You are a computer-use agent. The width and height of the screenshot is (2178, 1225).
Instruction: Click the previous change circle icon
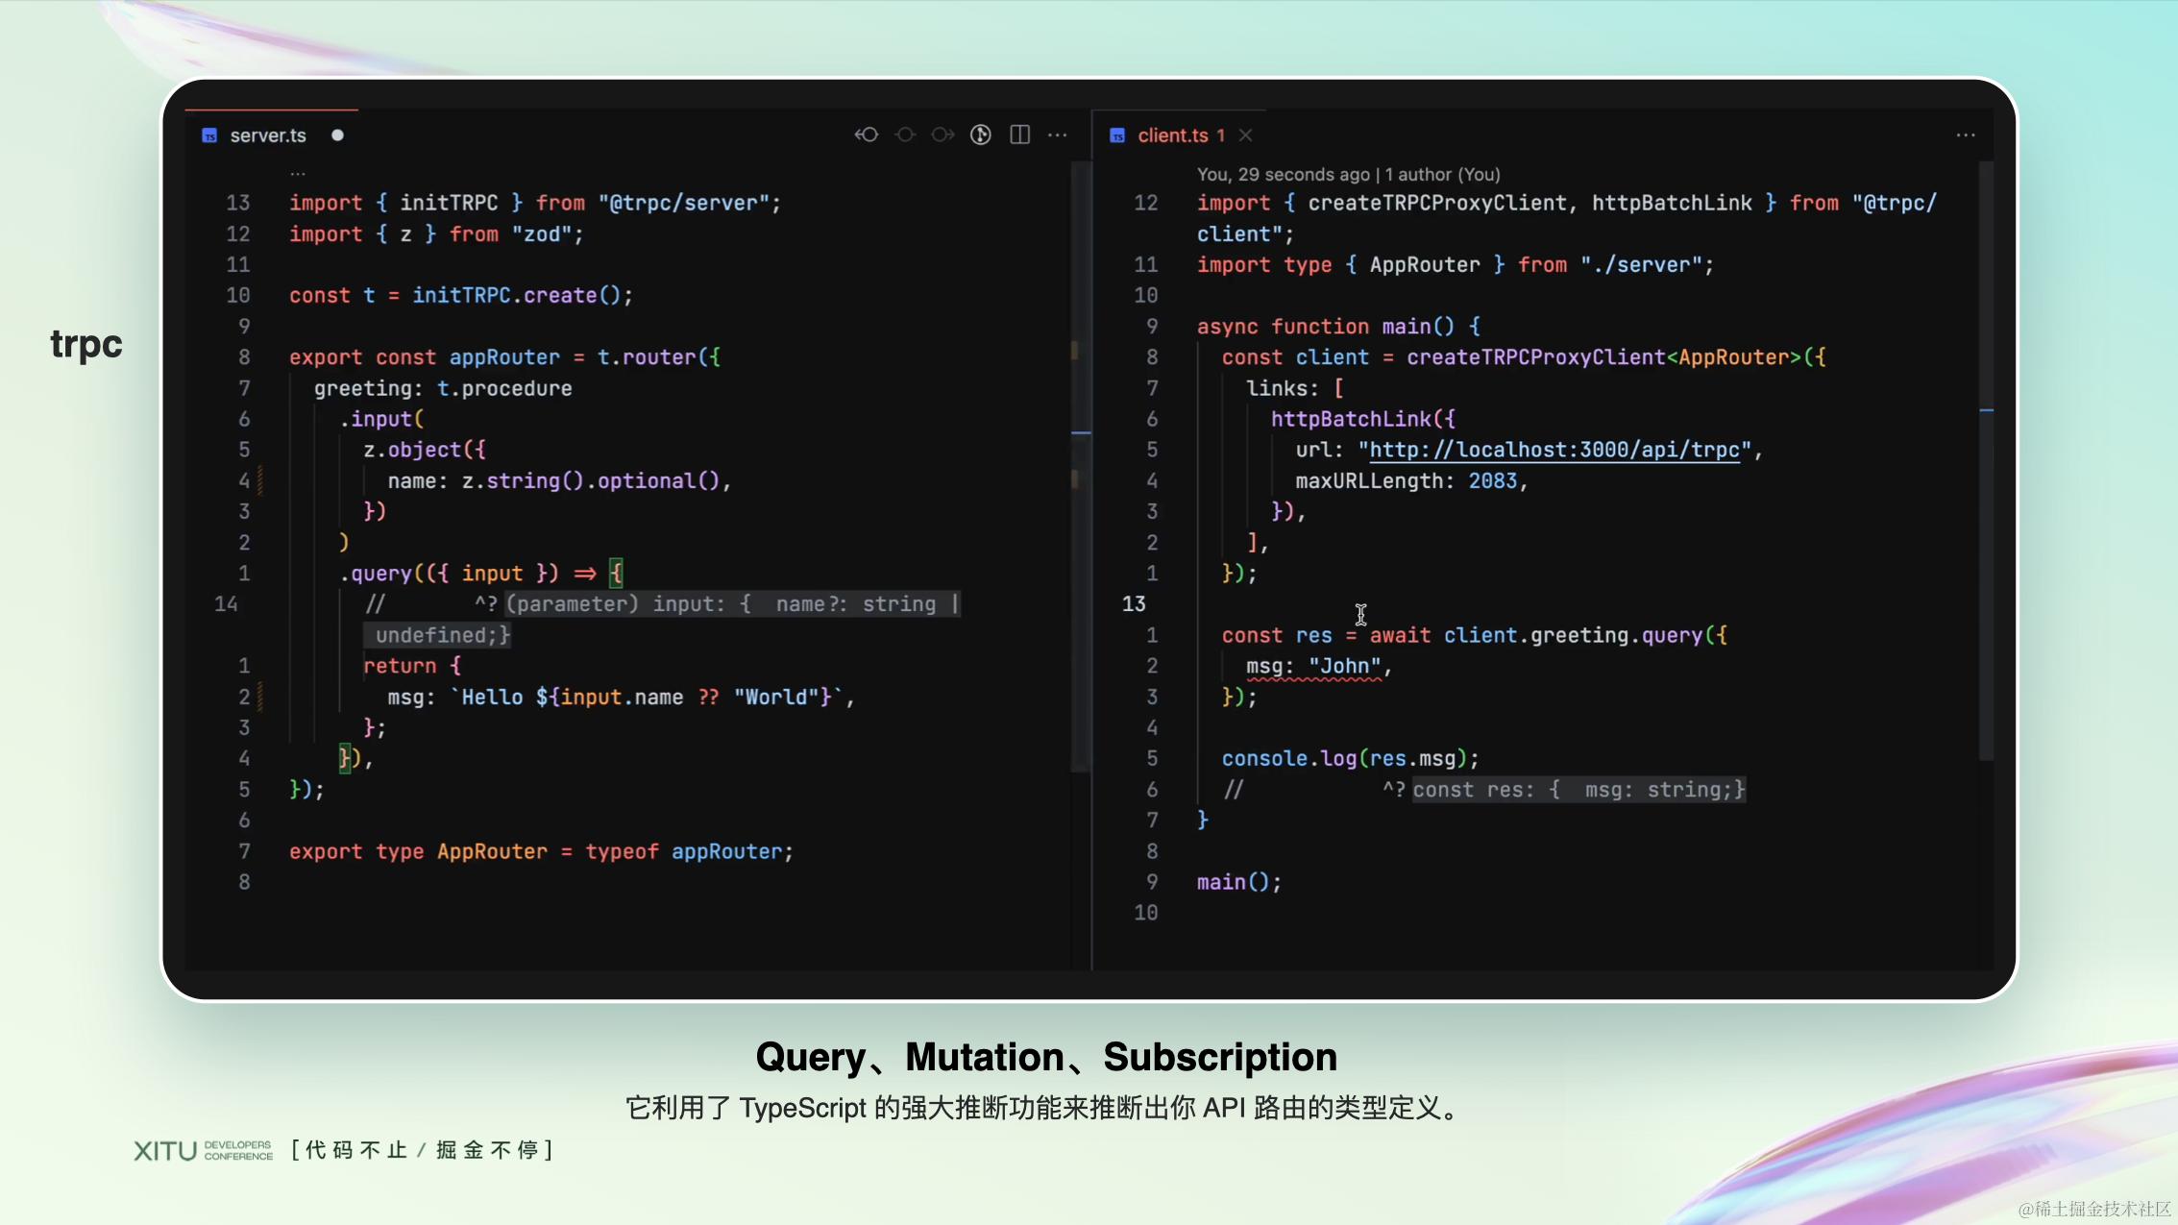[x=905, y=135]
